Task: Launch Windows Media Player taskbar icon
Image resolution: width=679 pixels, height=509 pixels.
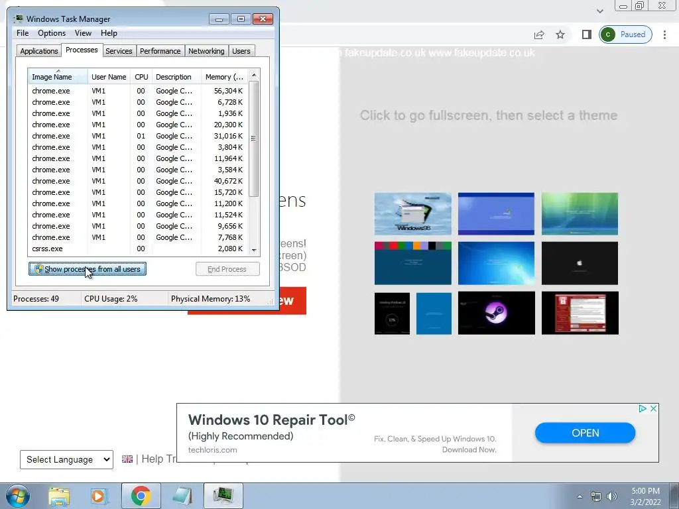Action: 99,496
